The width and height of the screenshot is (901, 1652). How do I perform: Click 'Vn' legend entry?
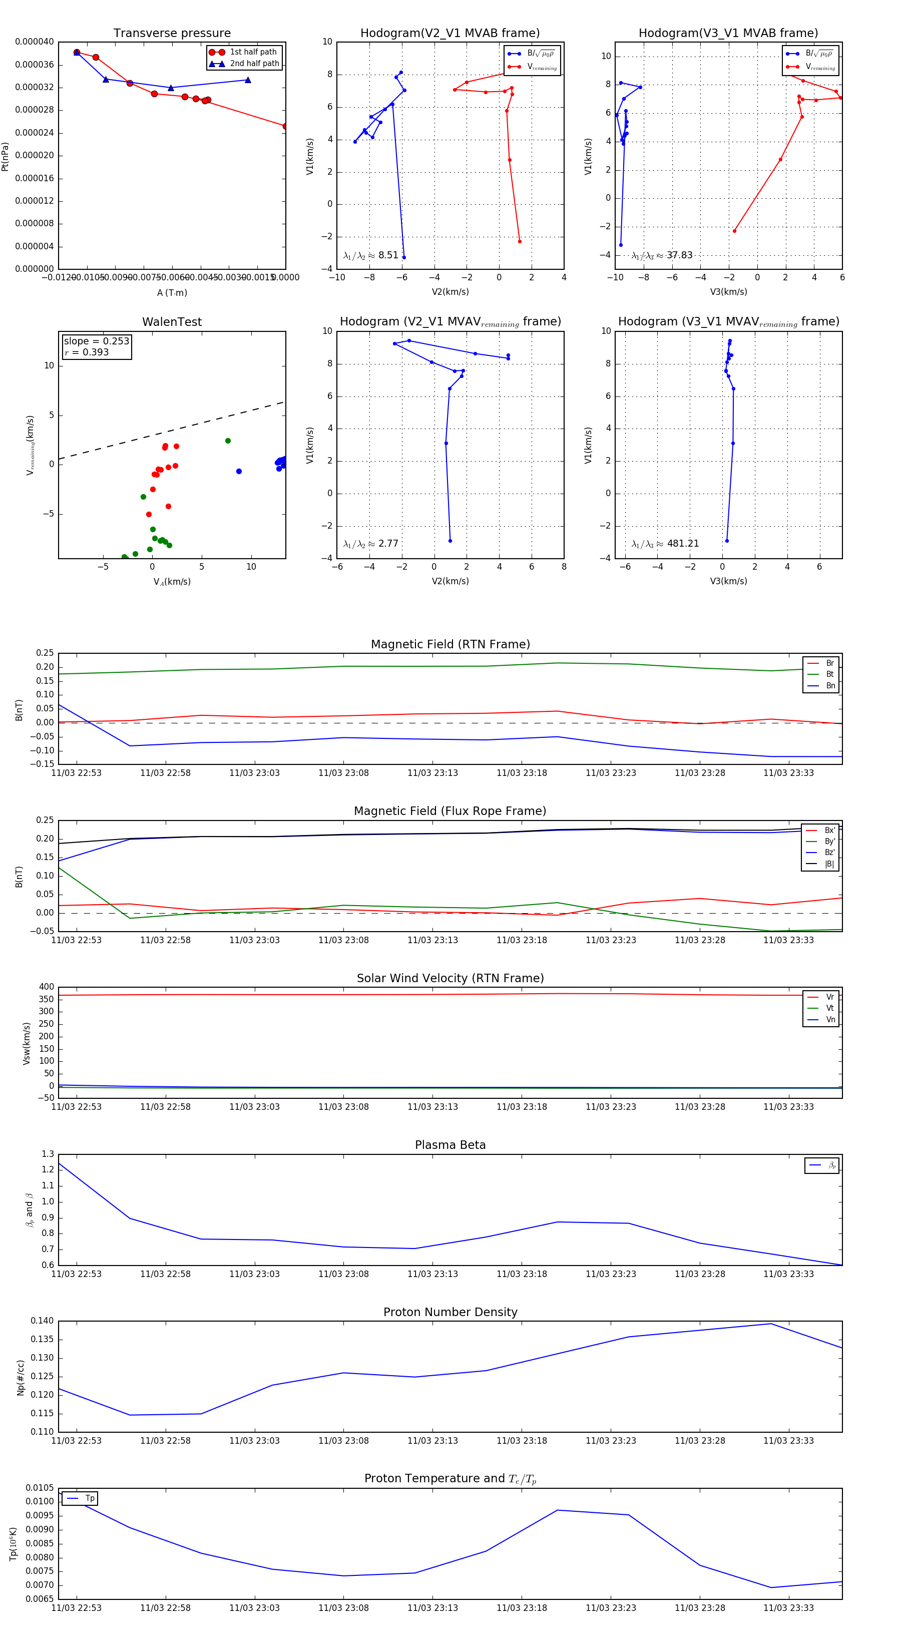coord(821,1020)
